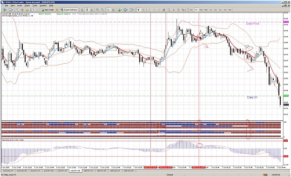The height and width of the screenshot is (177, 291).
Task: Toggle the Expert Advisors button
Action: tap(69, 10)
